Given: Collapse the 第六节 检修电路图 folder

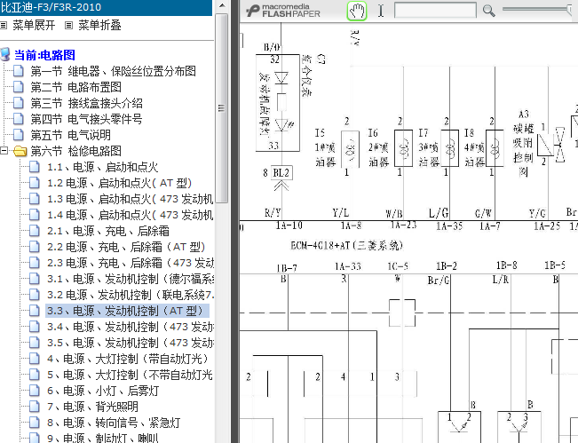Looking at the screenshot, I should pyautogui.click(x=4, y=150).
